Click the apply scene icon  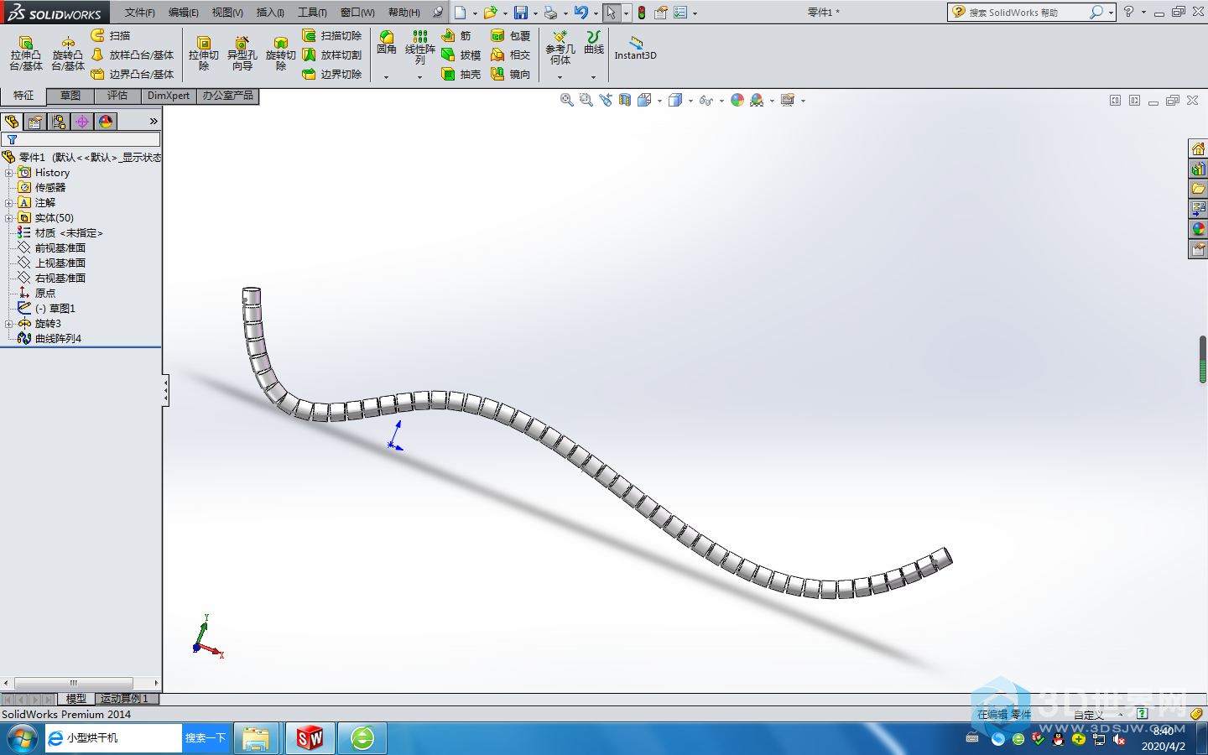pos(758,100)
